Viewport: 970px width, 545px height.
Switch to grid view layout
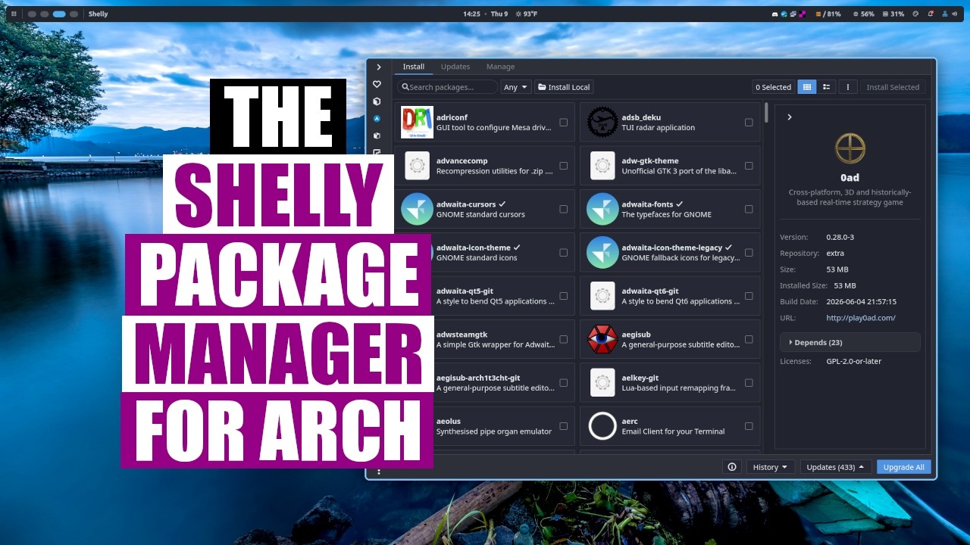coord(807,87)
